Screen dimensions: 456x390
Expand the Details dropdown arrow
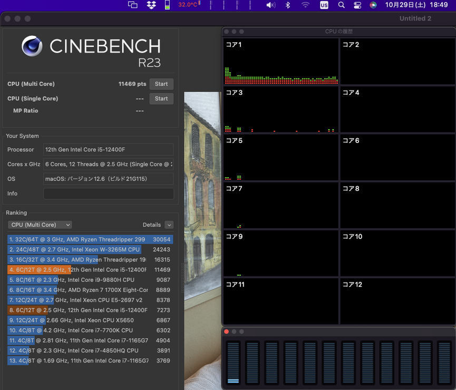pyautogui.click(x=169, y=225)
